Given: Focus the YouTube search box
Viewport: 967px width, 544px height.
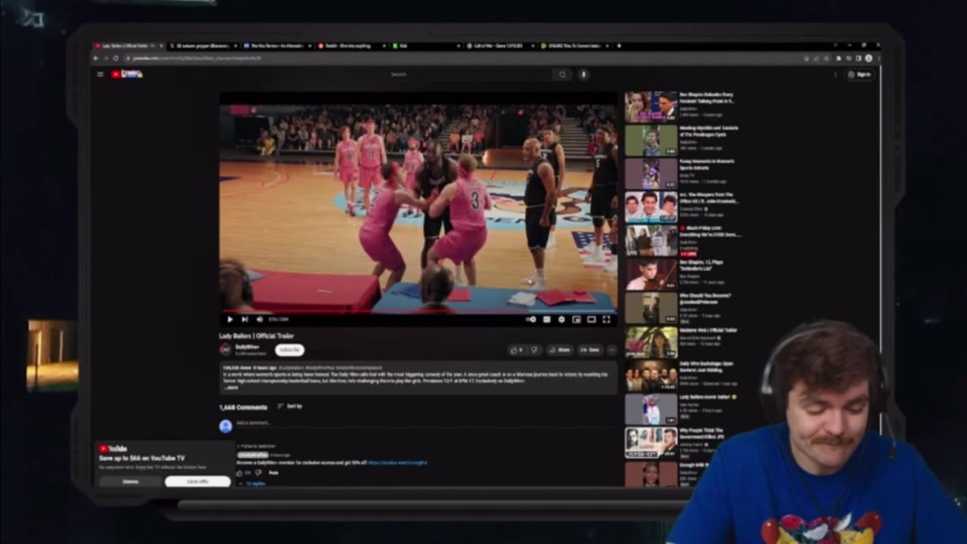Looking at the screenshot, I should coord(470,74).
